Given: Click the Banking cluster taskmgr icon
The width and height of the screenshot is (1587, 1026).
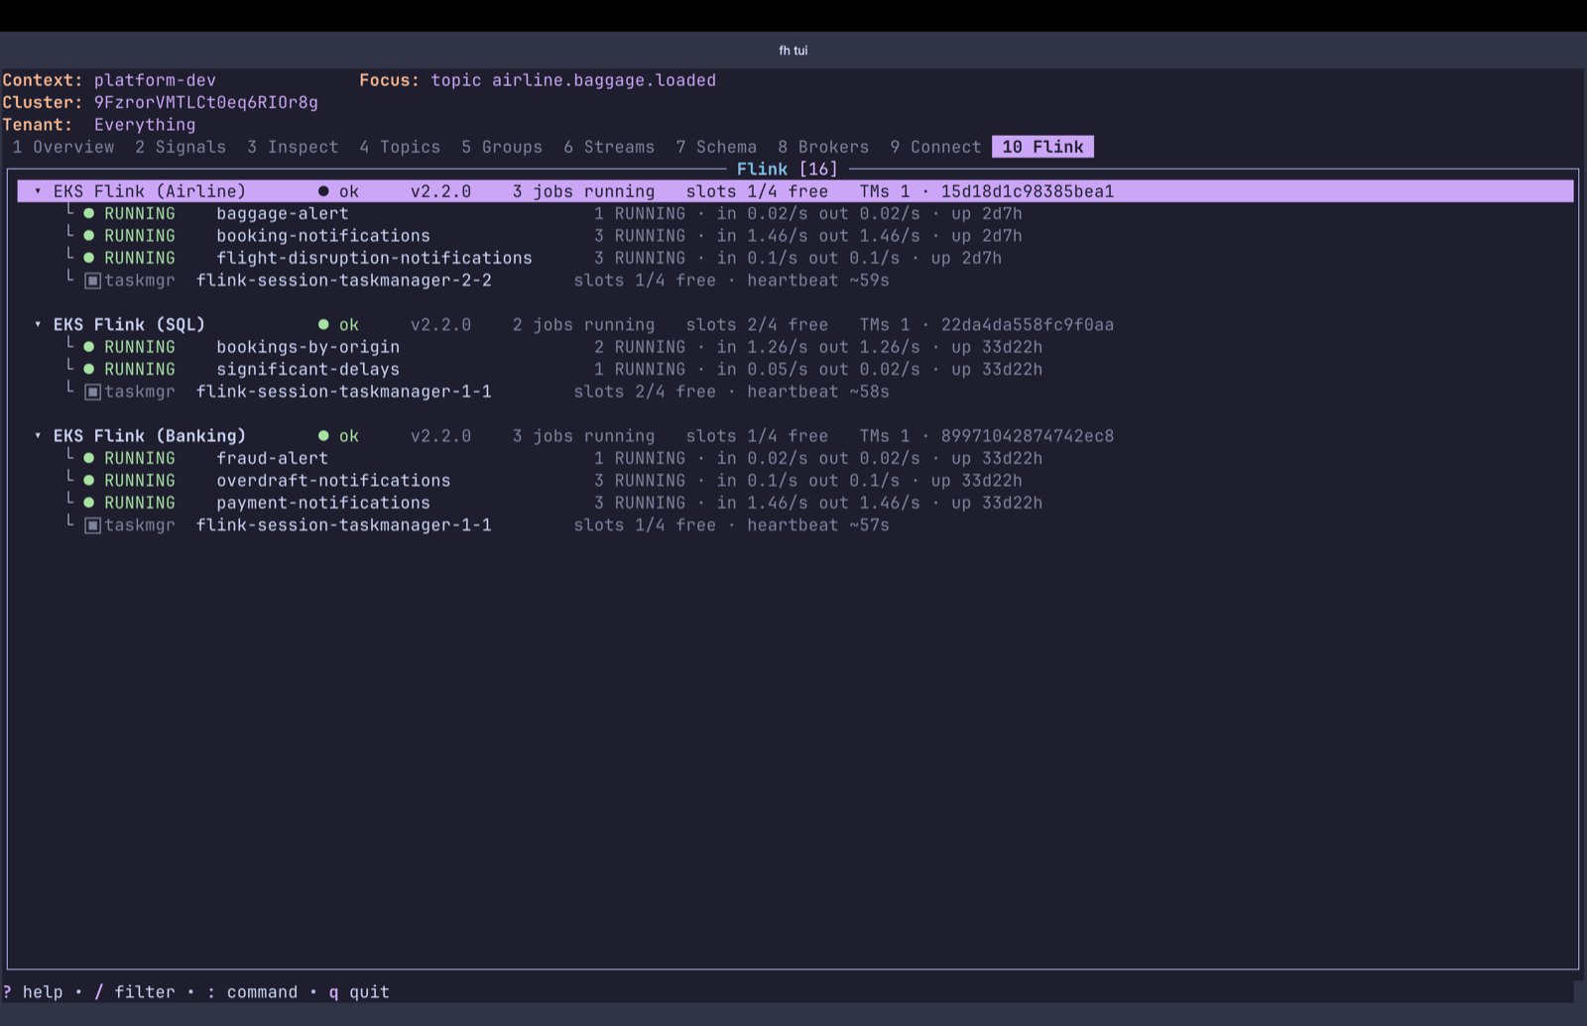Looking at the screenshot, I should coord(92,525).
